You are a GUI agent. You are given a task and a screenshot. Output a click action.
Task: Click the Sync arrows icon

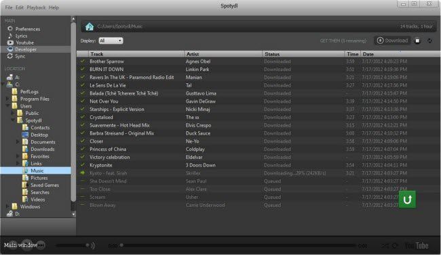(x=10, y=56)
